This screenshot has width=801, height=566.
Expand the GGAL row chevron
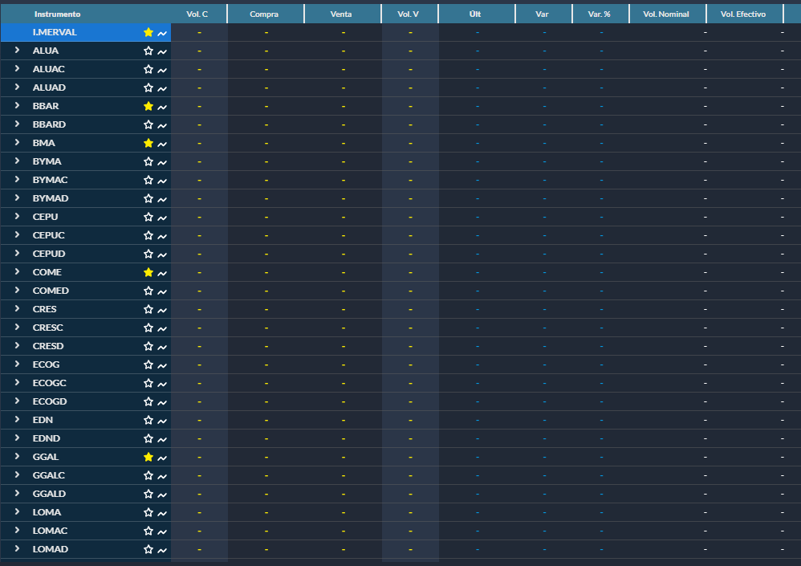(17, 456)
